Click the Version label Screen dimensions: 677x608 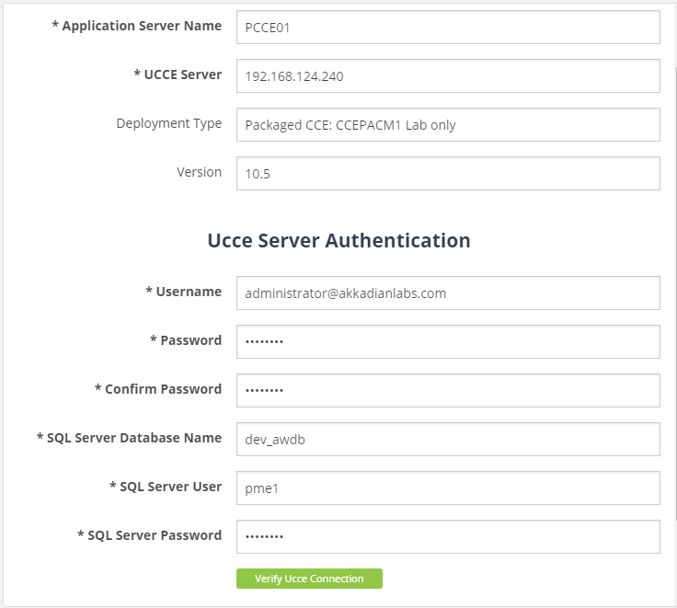click(x=199, y=172)
